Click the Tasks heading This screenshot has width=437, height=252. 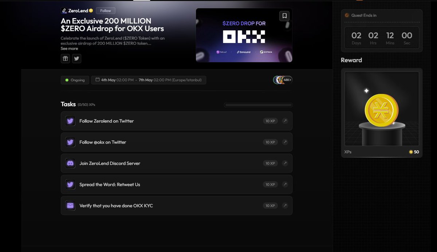click(68, 104)
